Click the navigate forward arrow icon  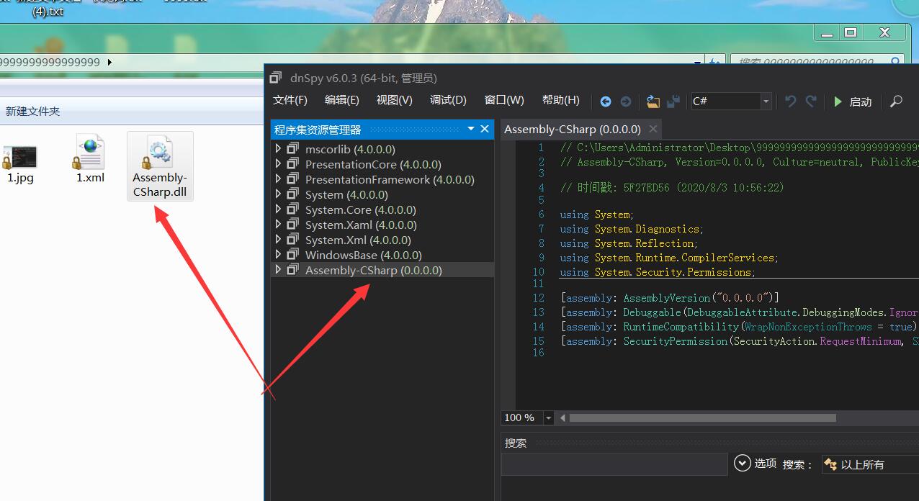coord(626,101)
